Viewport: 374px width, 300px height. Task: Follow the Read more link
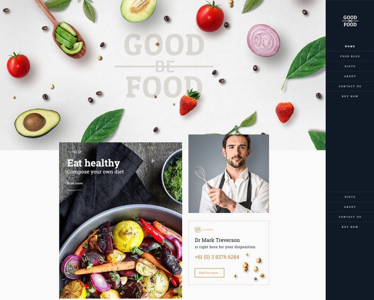[x=75, y=183]
